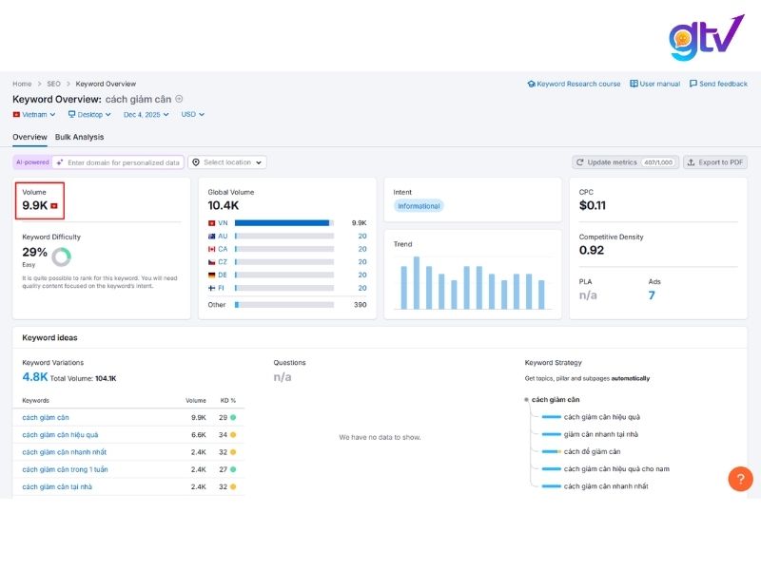
Task: Open the date selector showing Dec 4, 2025
Action: (x=144, y=114)
